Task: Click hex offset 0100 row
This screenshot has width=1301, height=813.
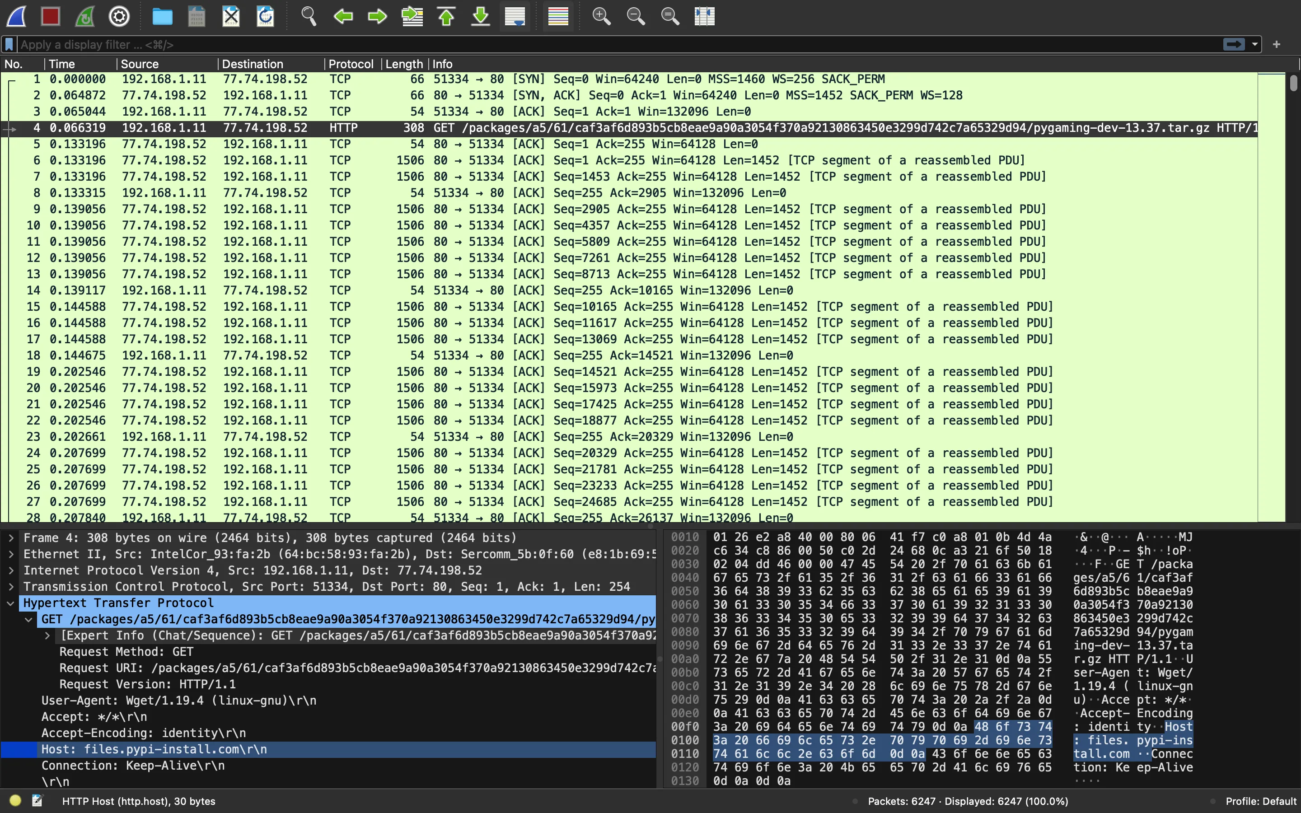Action: pos(684,740)
